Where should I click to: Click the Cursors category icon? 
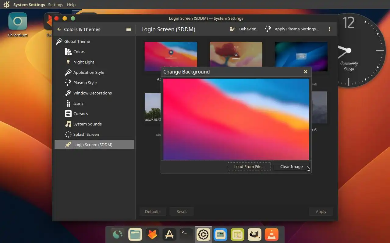point(68,114)
